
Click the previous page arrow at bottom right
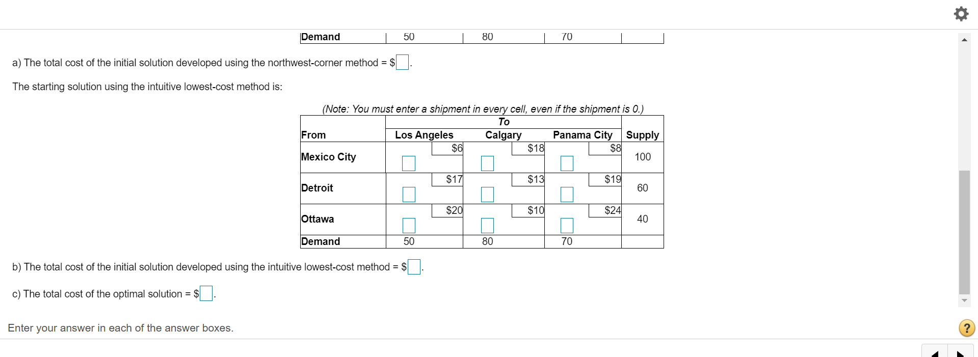[x=935, y=352]
